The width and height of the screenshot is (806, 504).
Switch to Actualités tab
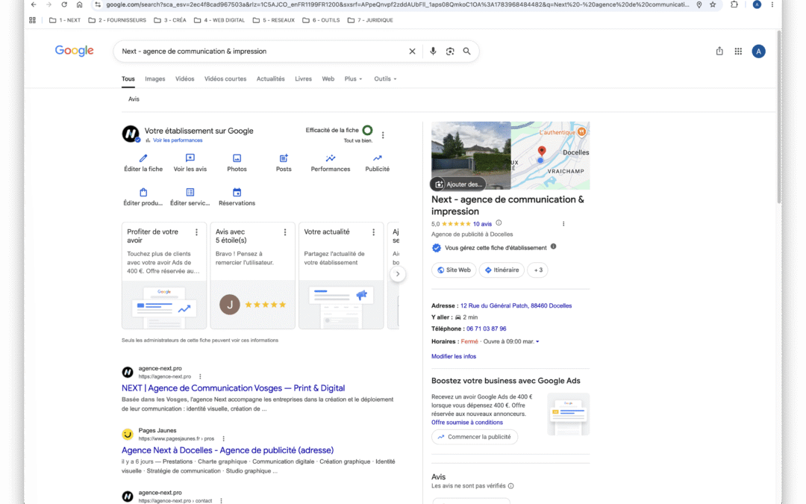pos(270,78)
